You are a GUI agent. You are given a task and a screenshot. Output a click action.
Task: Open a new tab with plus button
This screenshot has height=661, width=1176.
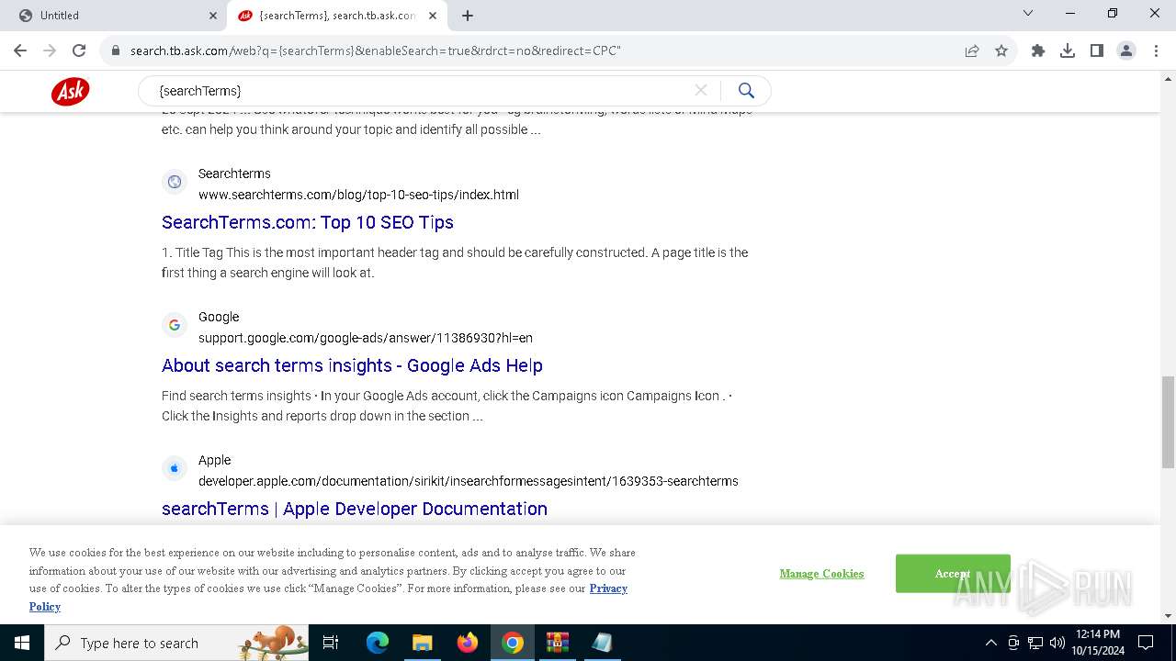[468, 15]
